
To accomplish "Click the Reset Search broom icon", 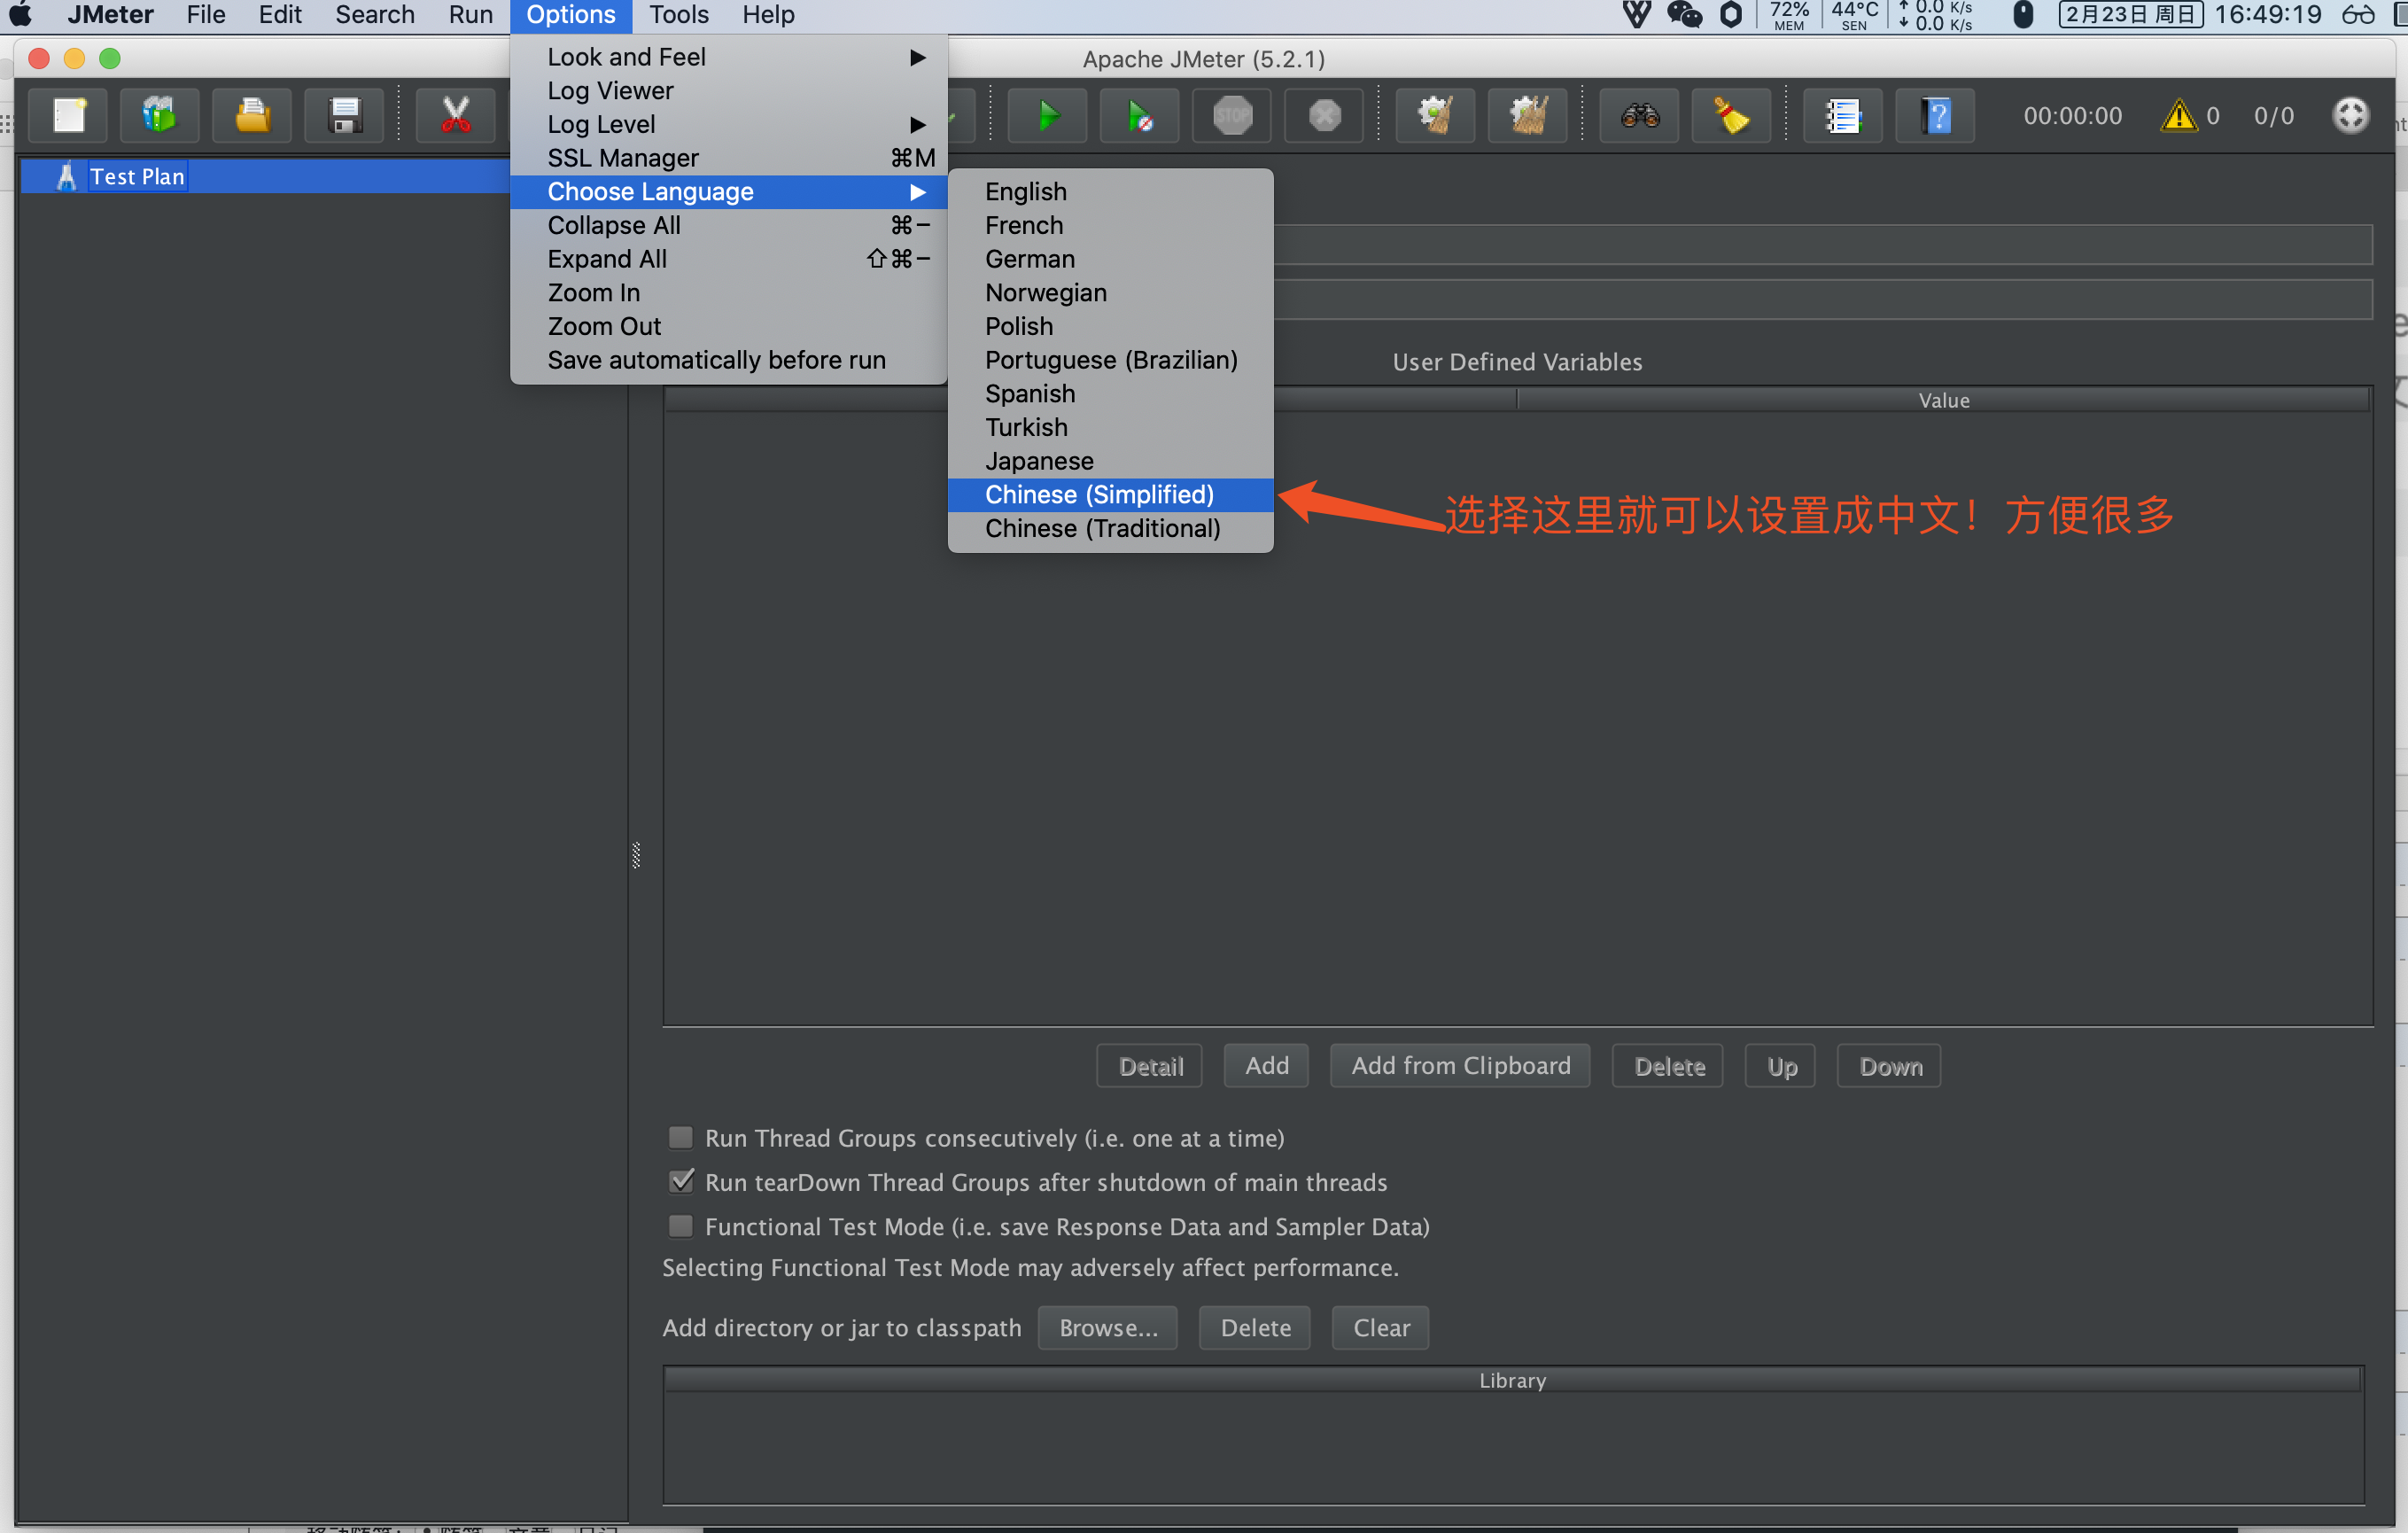I will tap(1732, 116).
